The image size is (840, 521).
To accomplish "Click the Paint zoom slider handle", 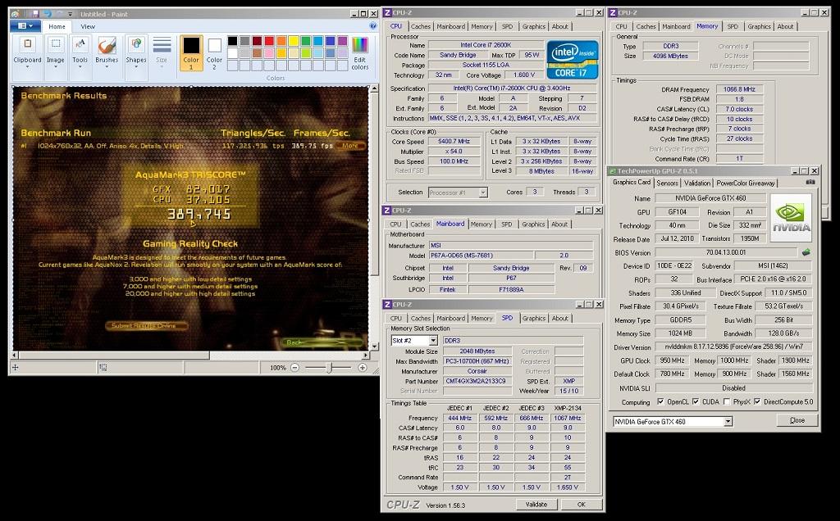I will 330,368.
